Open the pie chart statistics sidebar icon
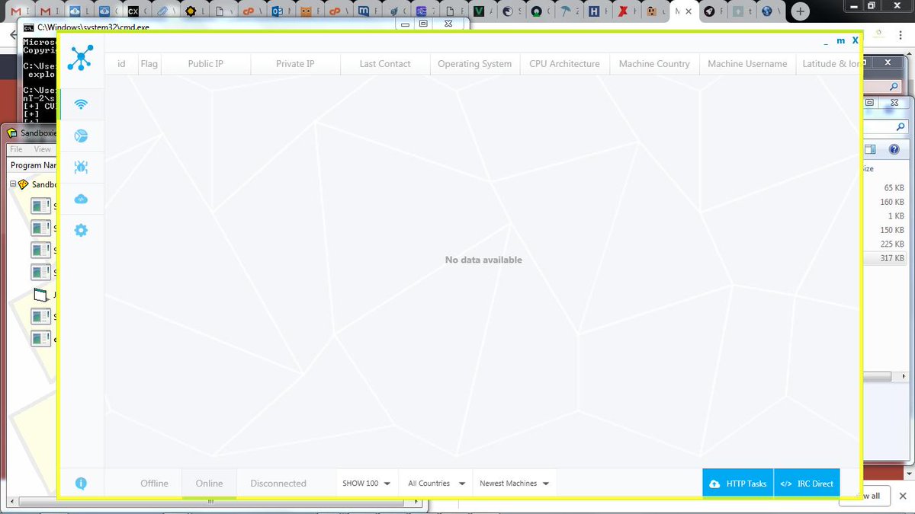 click(81, 136)
